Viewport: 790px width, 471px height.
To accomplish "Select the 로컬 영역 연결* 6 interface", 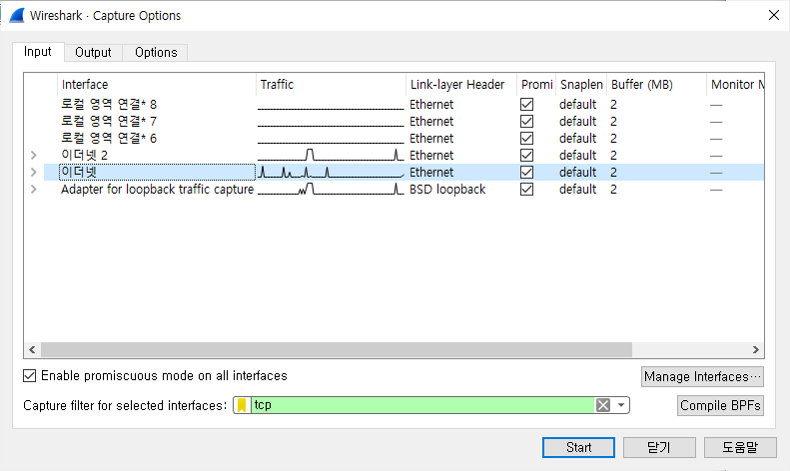I will coord(109,139).
